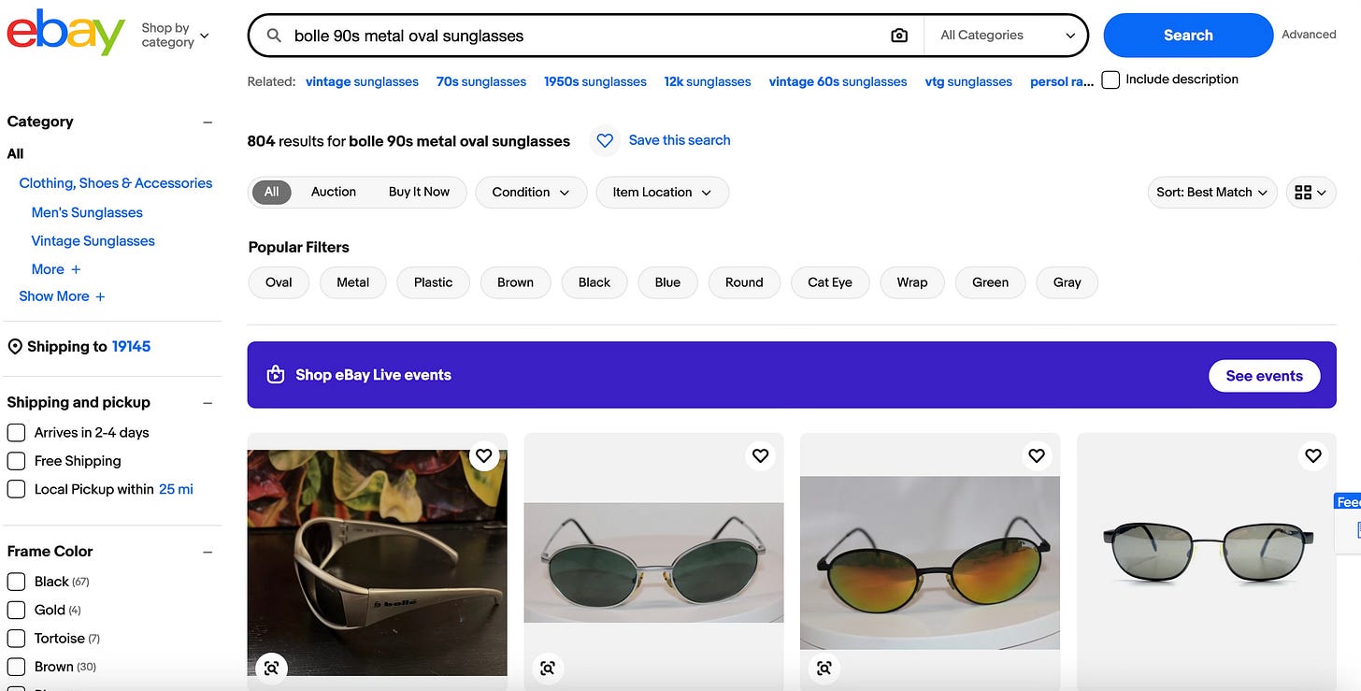Check Brown frame color filter

[x=16, y=667]
